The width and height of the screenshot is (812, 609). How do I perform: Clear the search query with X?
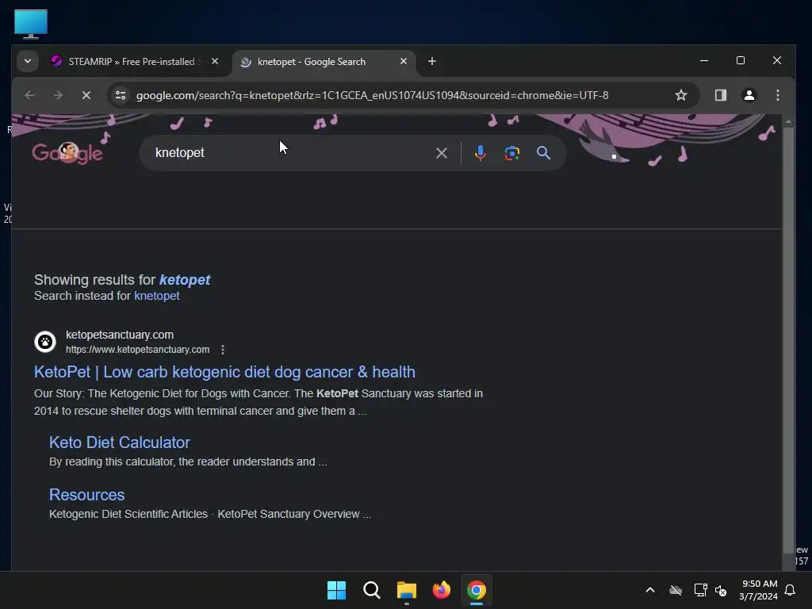[441, 153]
